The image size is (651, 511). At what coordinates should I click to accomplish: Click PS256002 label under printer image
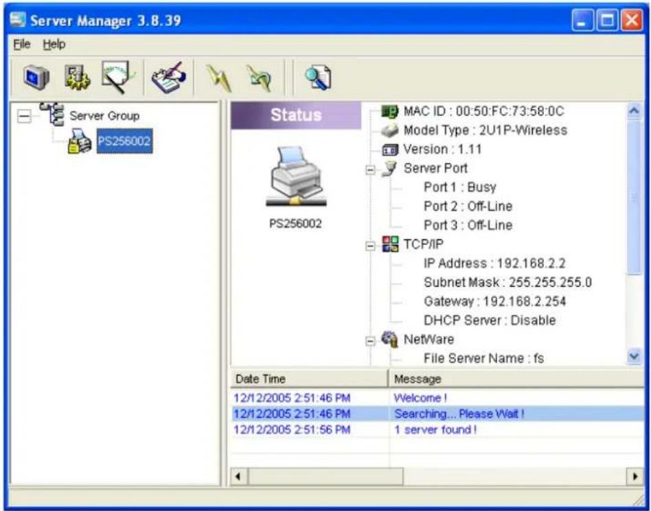coord(295,224)
